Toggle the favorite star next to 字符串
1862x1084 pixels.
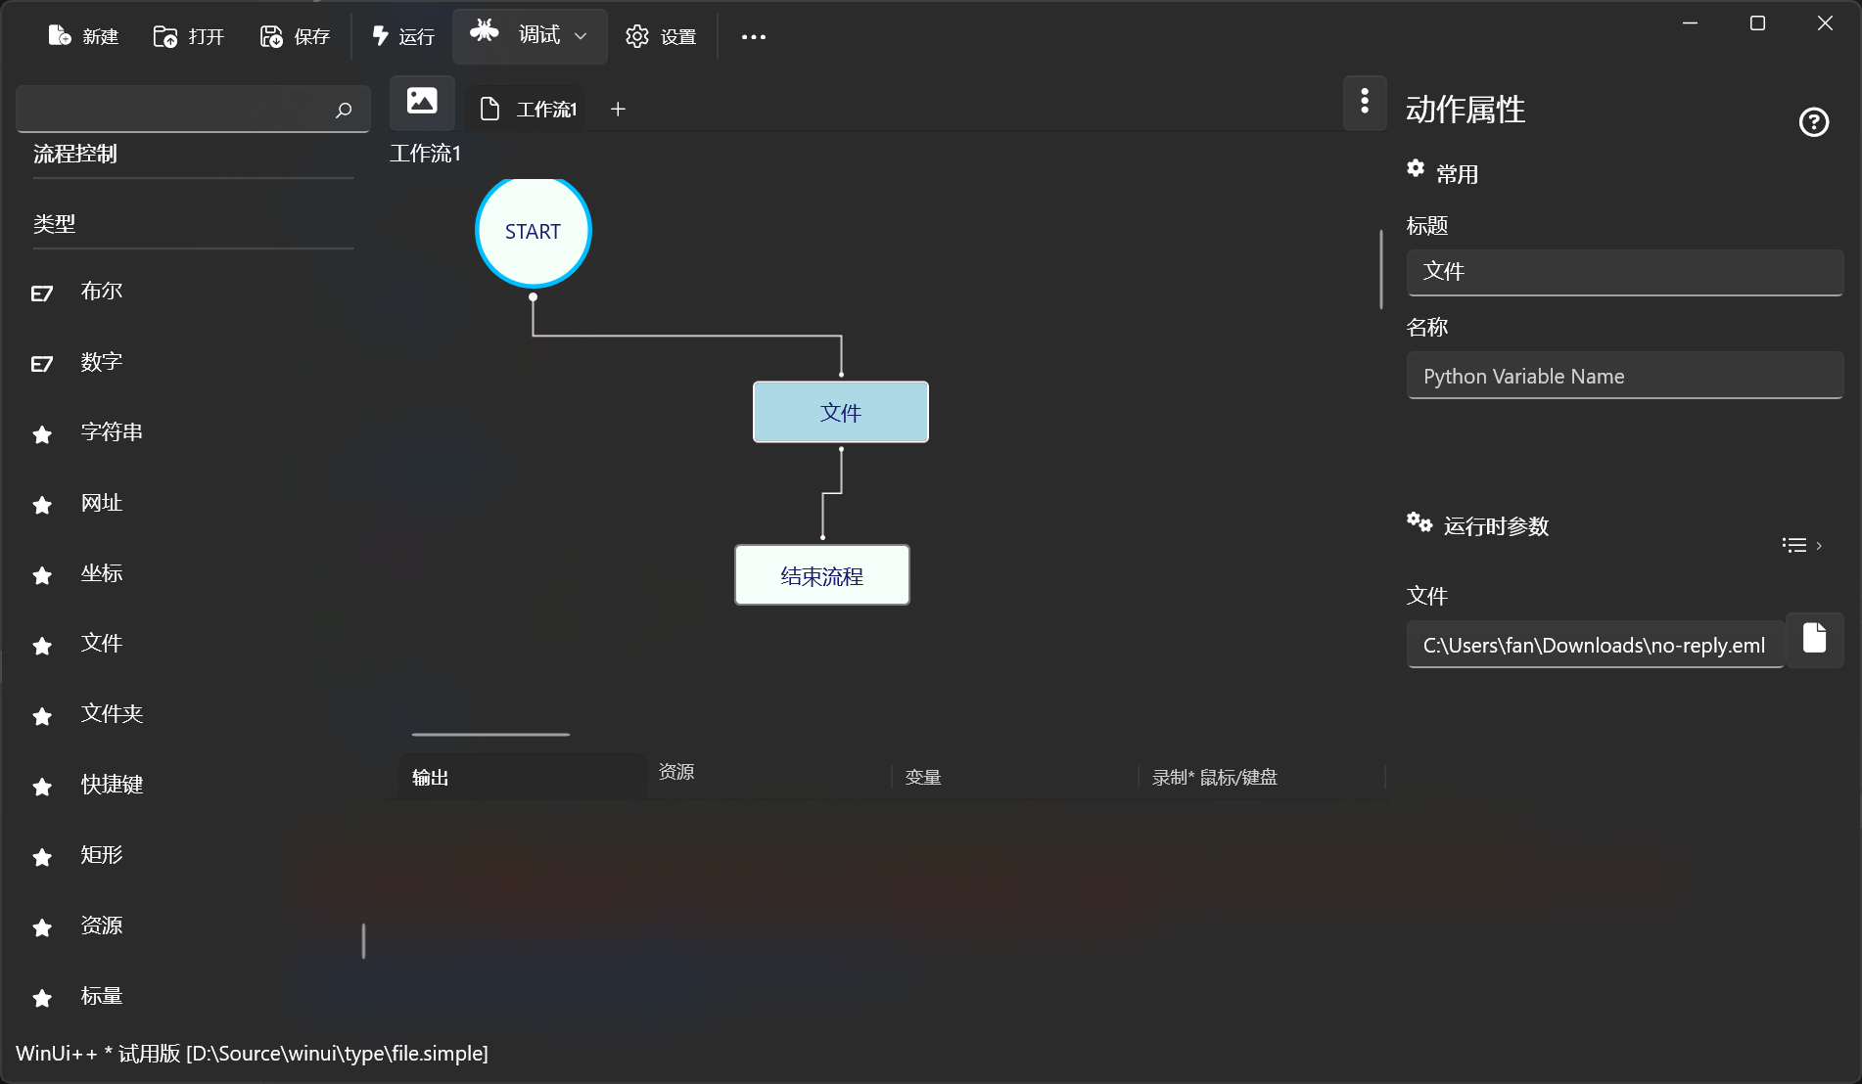click(x=41, y=434)
